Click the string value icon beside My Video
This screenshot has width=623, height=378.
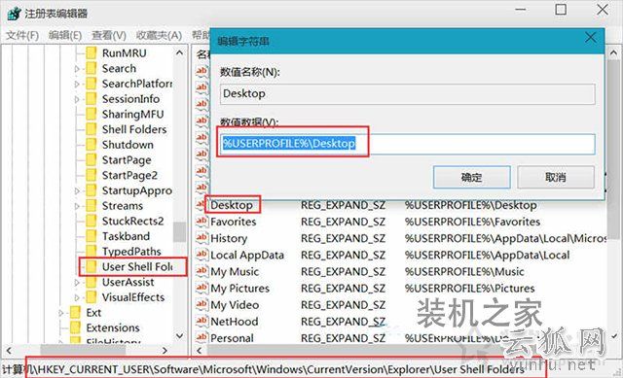(202, 304)
